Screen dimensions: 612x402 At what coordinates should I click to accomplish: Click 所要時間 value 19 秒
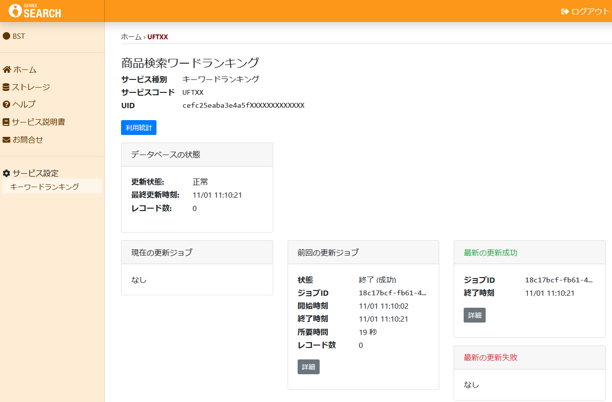[368, 332]
